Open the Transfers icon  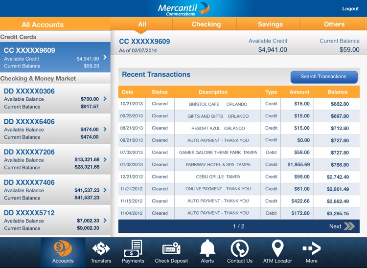point(101,248)
